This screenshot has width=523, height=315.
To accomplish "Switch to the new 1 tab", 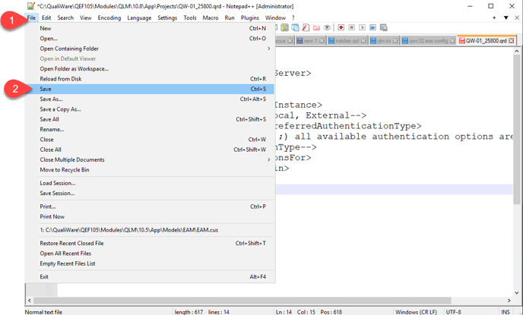I will click(x=310, y=41).
